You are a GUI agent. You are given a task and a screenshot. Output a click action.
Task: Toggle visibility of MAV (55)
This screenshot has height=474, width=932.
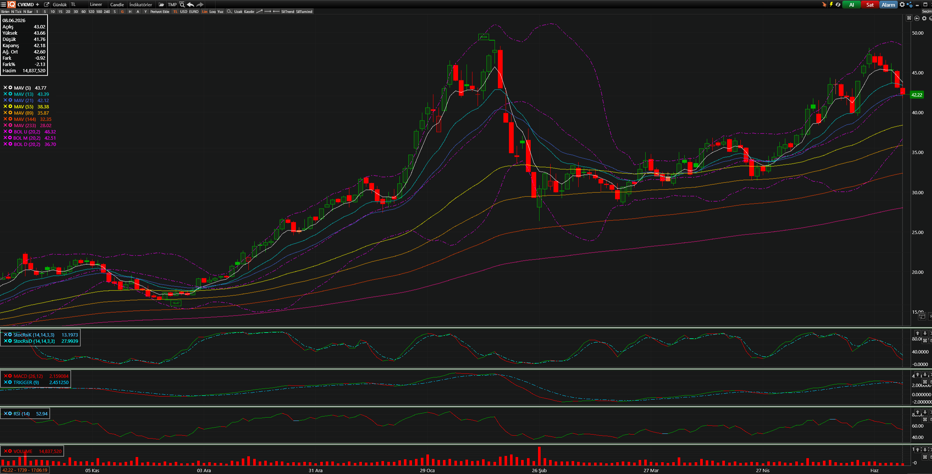[10, 107]
